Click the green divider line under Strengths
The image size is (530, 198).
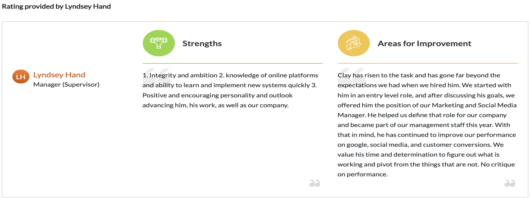coord(232,63)
